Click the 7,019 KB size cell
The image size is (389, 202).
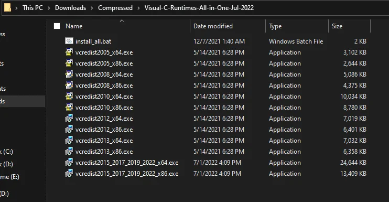(355, 119)
